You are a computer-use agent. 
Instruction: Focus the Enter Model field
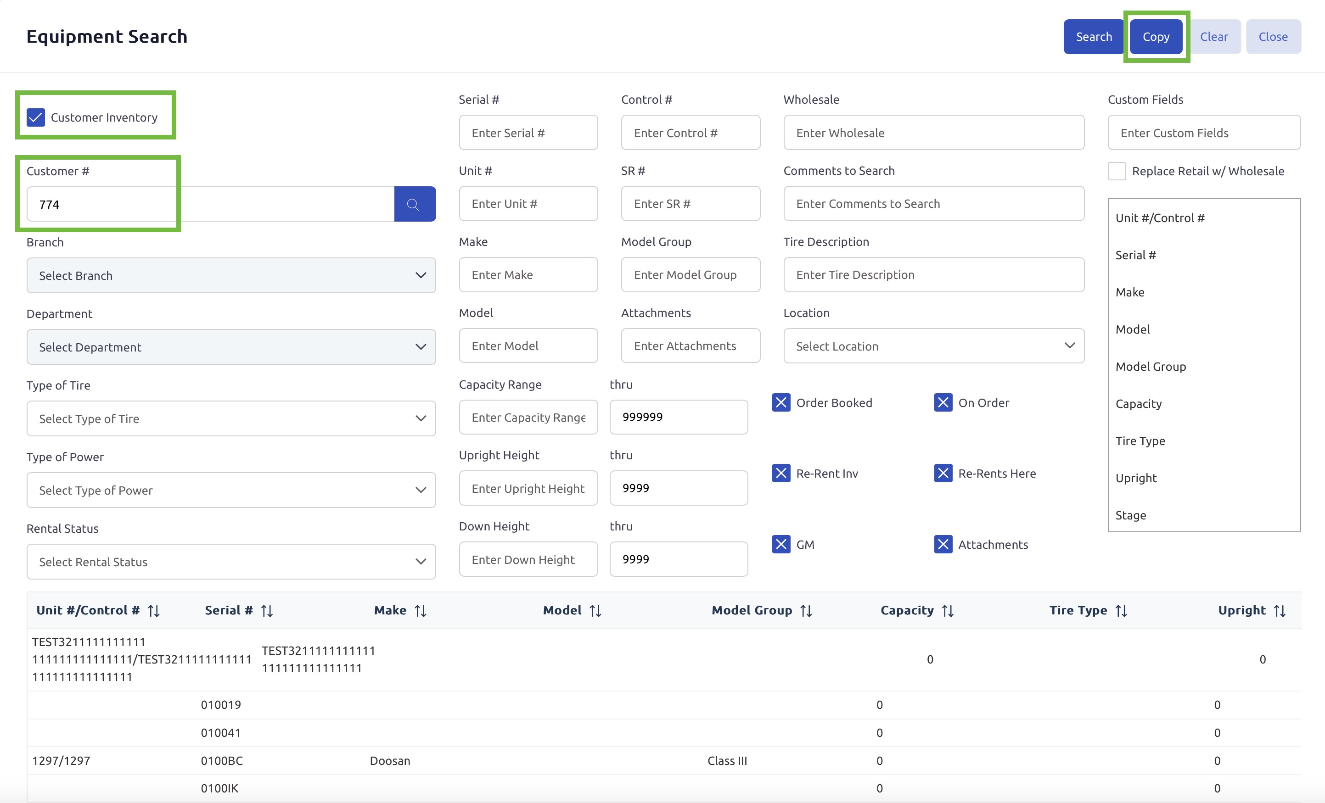tap(528, 346)
